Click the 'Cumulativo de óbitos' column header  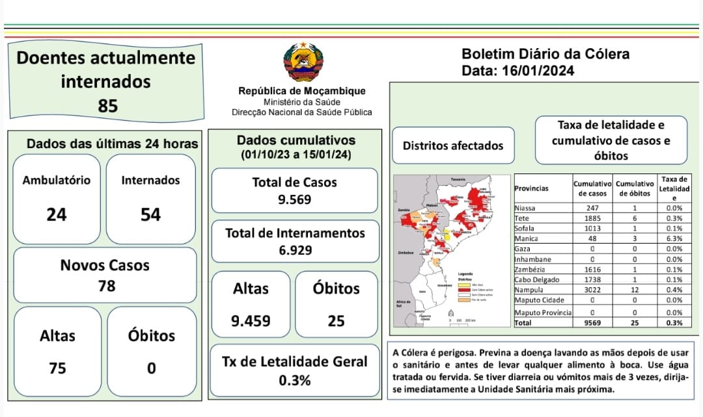[x=635, y=188]
